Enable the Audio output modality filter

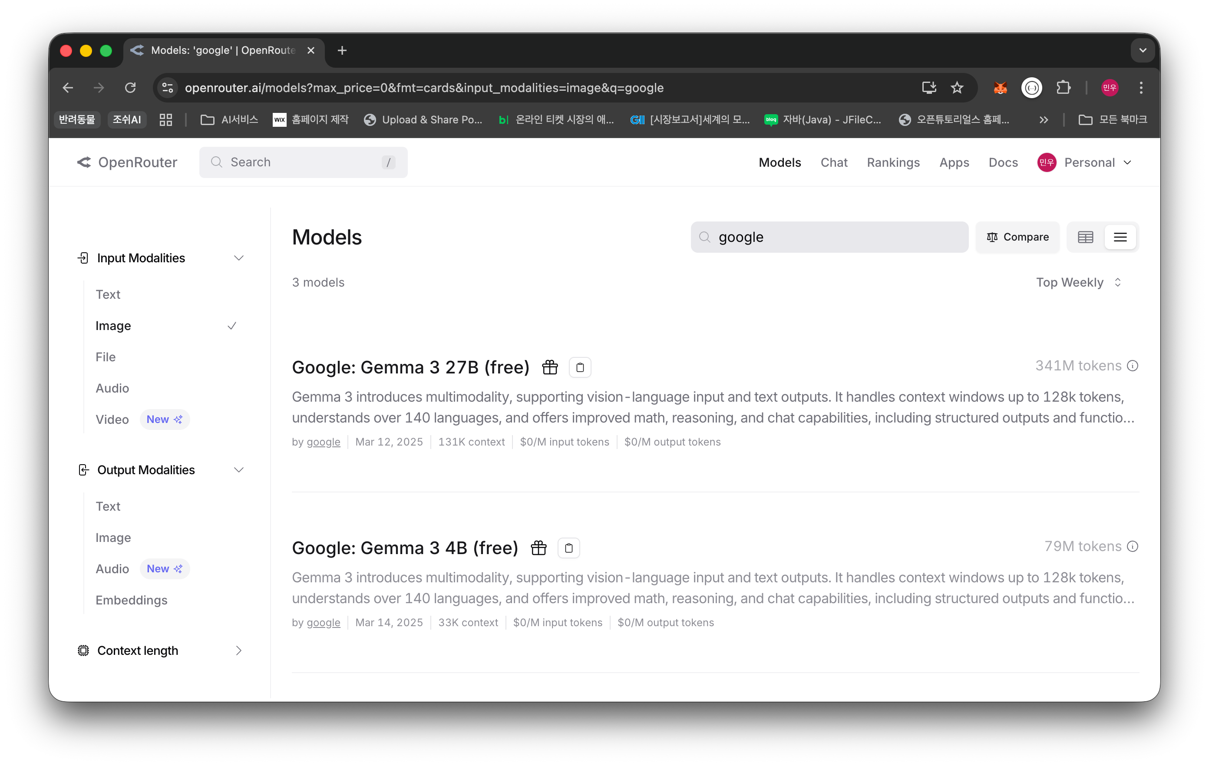pos(112,569)
